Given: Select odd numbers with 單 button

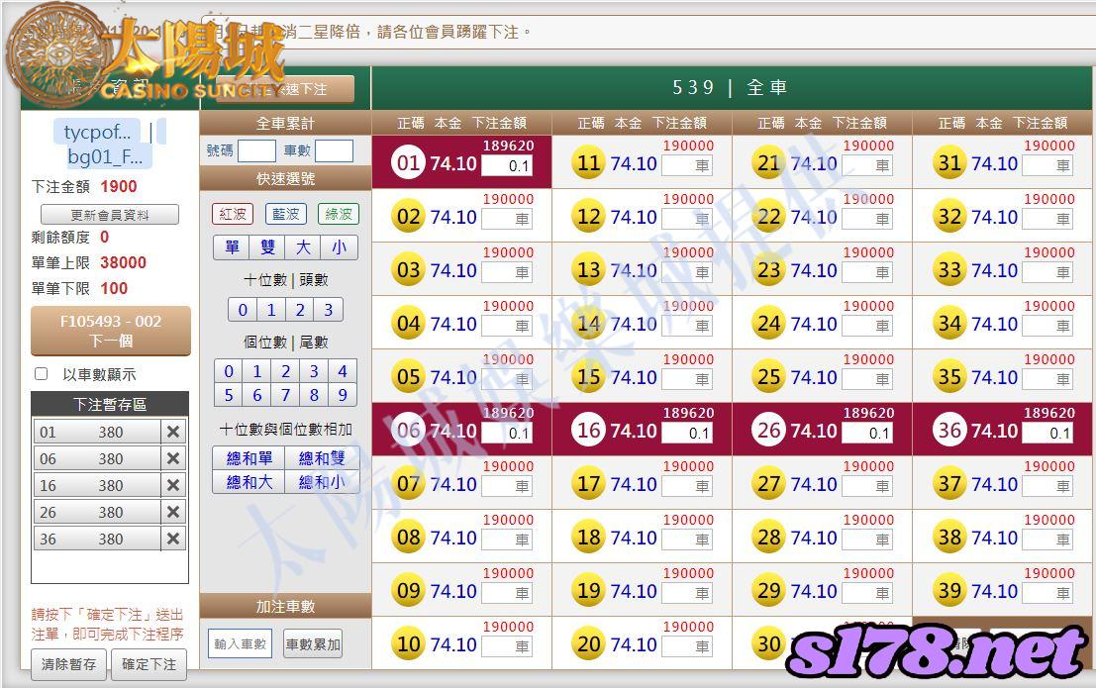Looking at the screenshot, I should tap(232, 247).
